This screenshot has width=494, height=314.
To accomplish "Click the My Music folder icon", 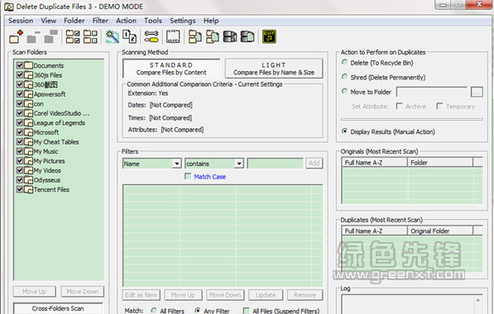I will (29, 151).
